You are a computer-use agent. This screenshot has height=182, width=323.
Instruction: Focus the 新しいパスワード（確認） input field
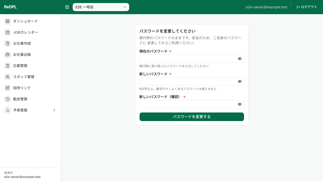pyautogui.click(x=192, y=104)
